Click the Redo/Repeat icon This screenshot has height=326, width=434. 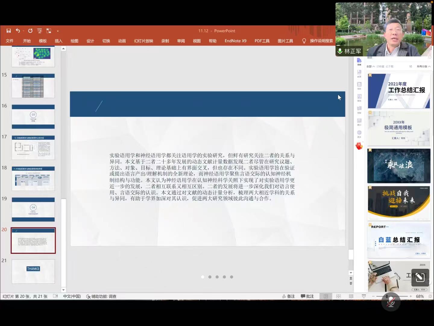30,31
